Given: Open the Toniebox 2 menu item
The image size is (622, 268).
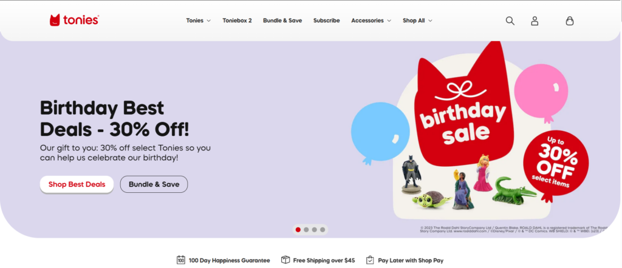Looking at the screenshot, I should (237, 21).
